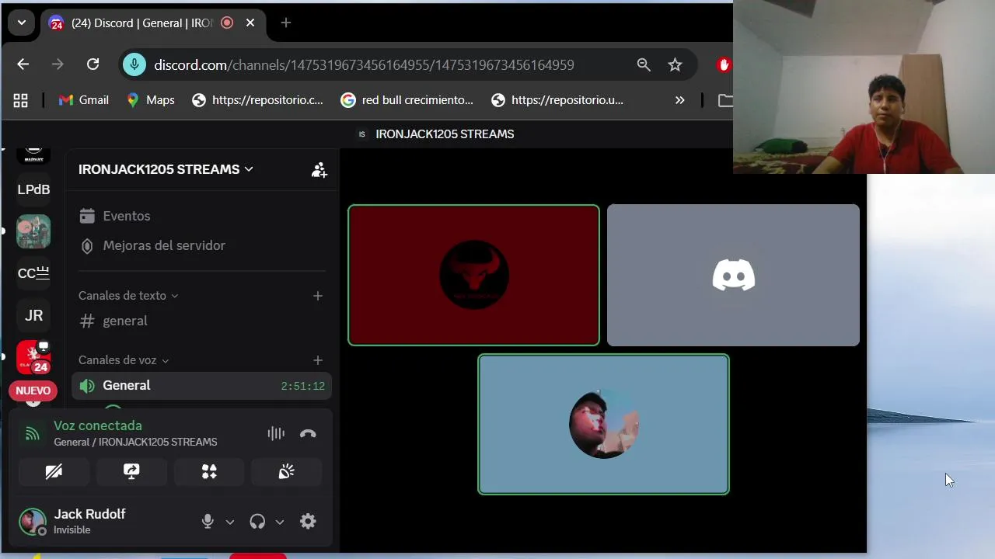
Task: Bookmark this page with the star
Action: 675,65
